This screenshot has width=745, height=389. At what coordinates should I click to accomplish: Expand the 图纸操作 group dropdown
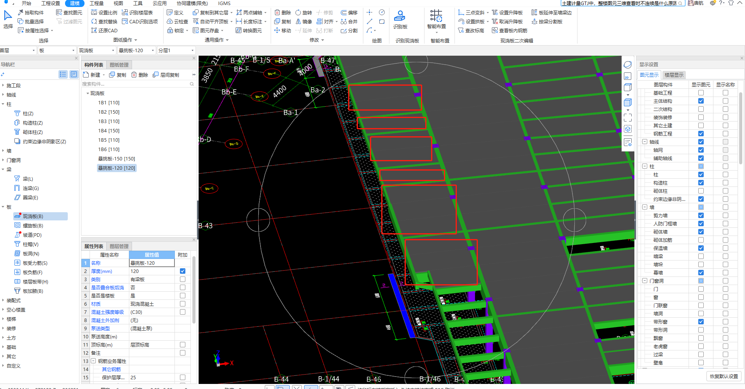point(136,40)
